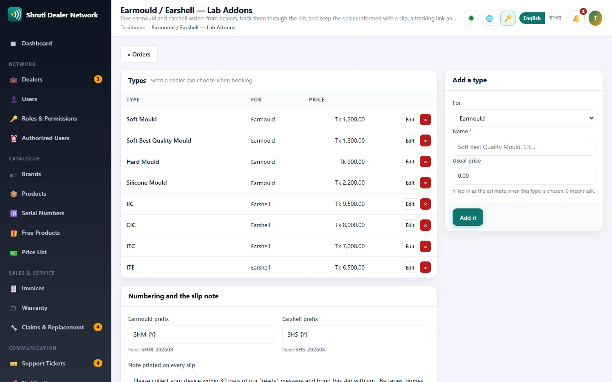This screenshot has height=382, width=612.
Task: Click the Tk 9,500.00 price cell
Action: coord(350,204)
